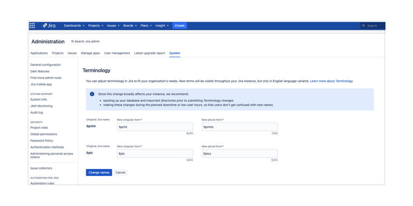Open Authentication methods
The height and width of the screenshot is (206, 413).
tap(47, 147)
